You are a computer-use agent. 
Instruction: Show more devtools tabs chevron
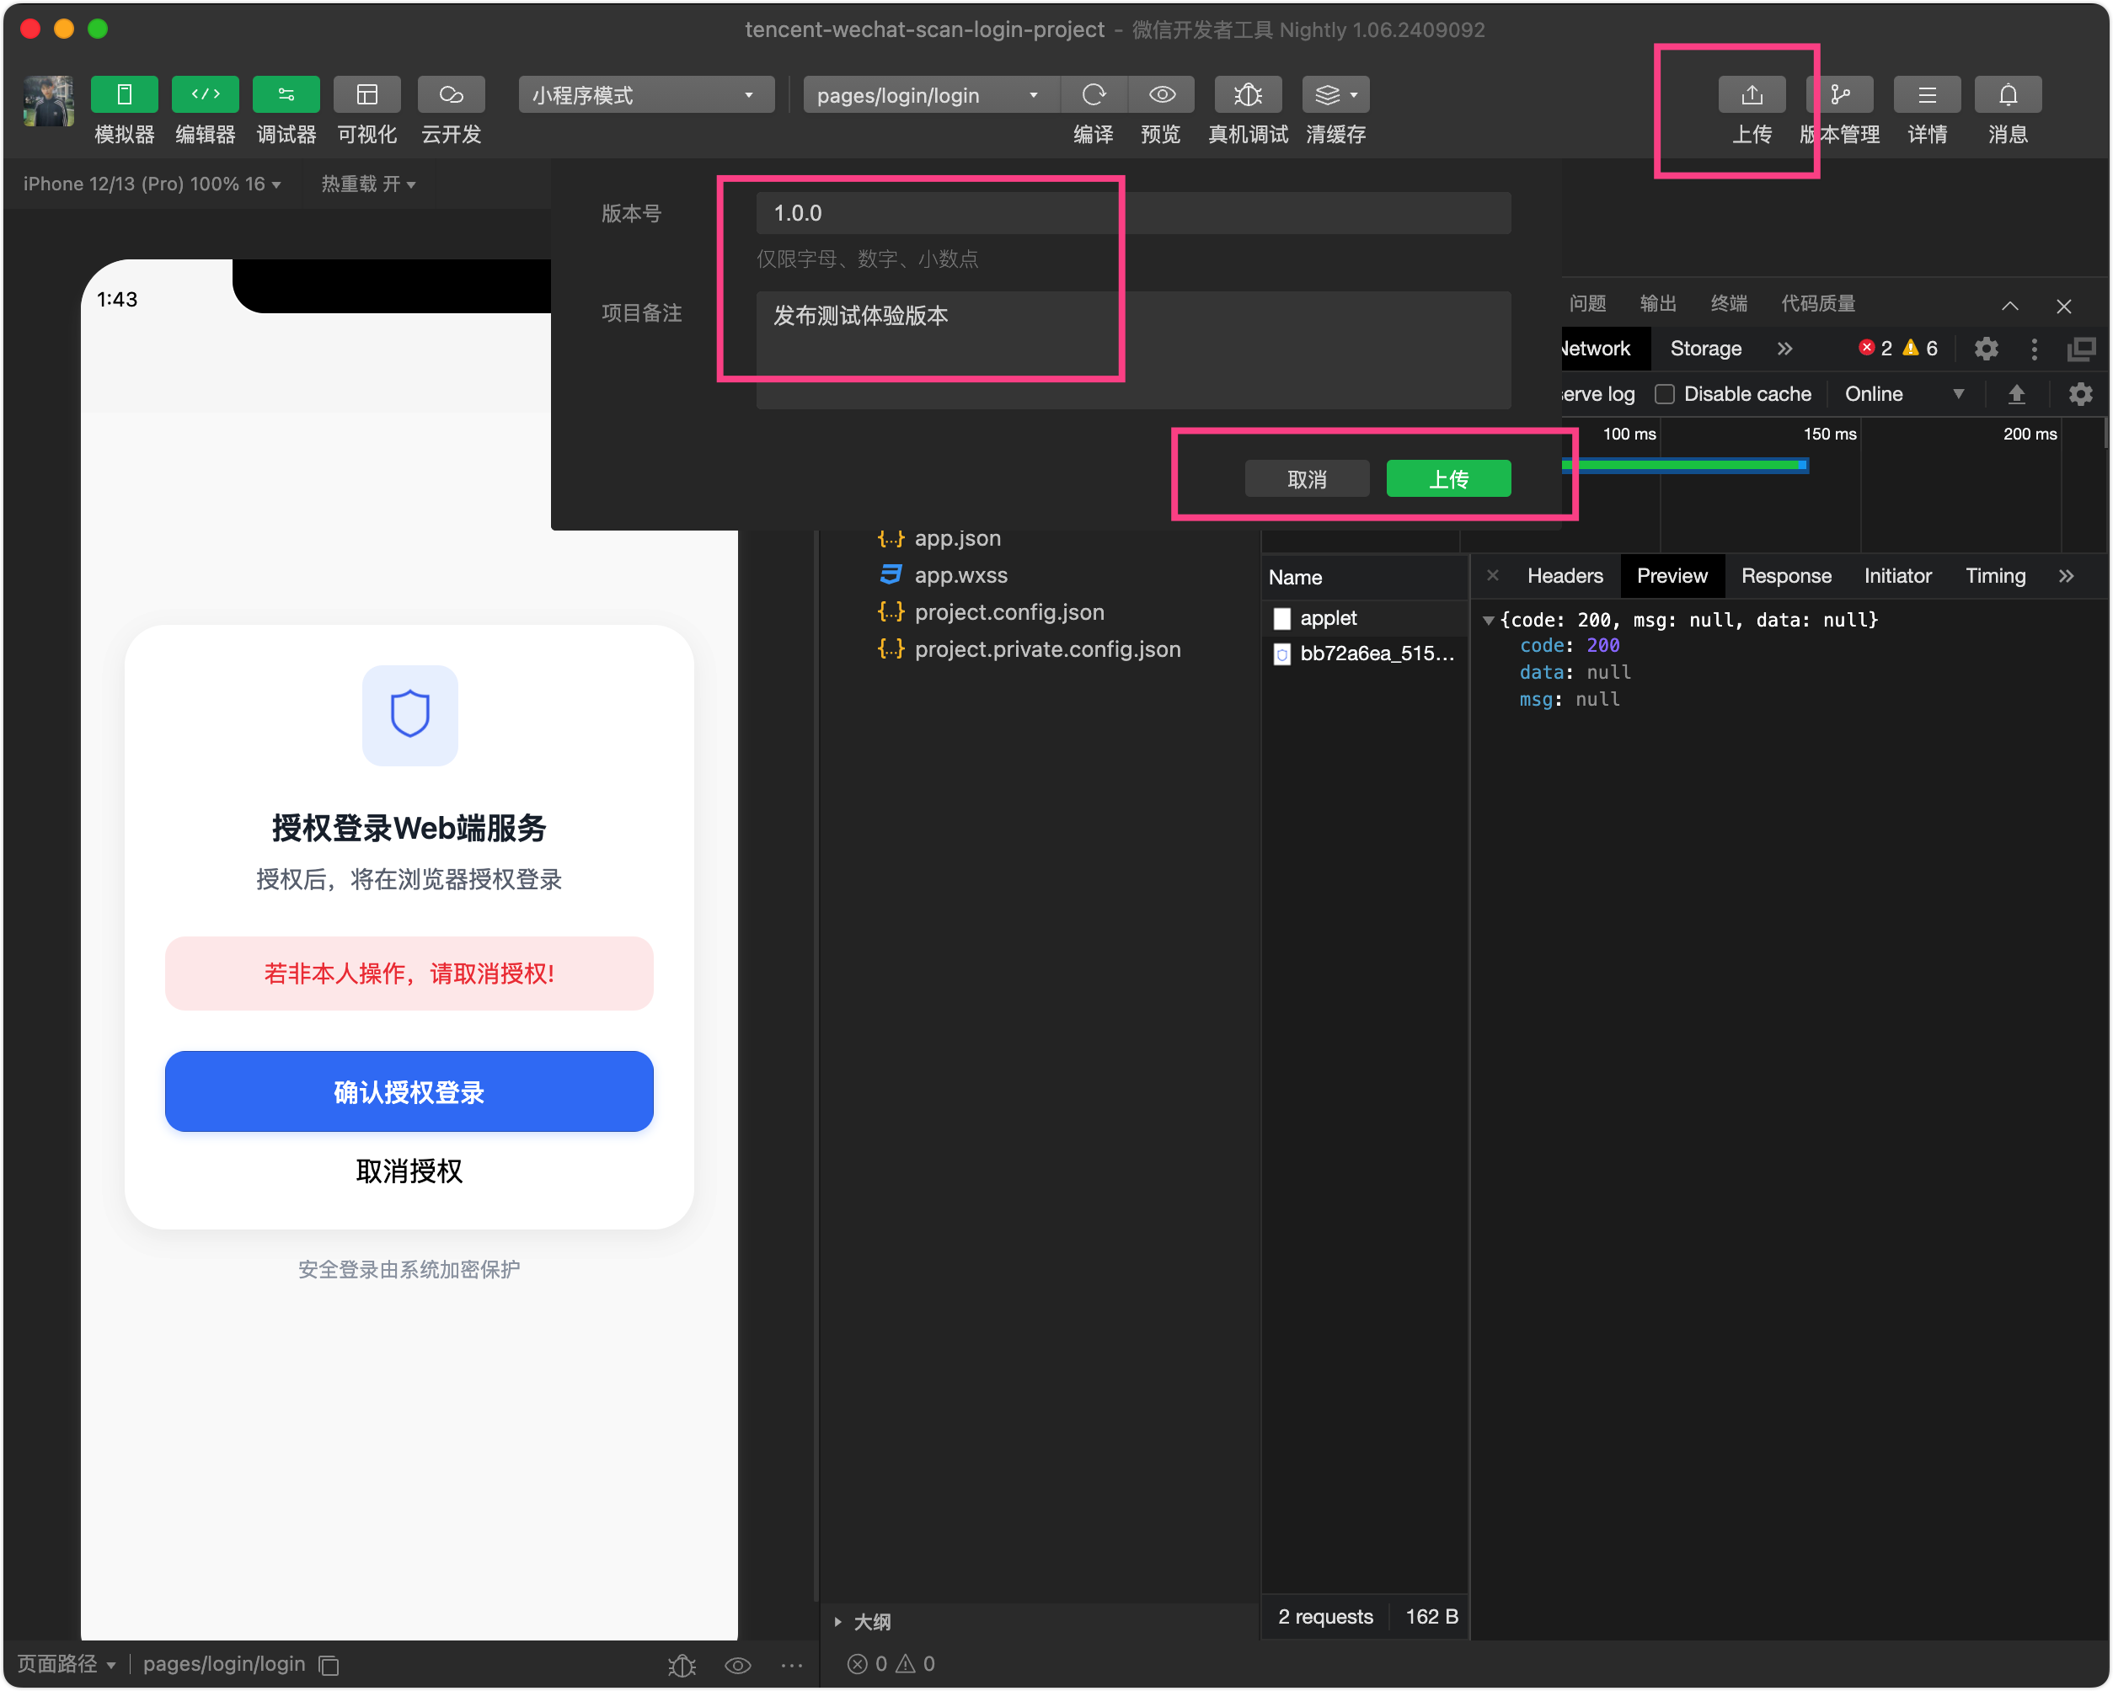coord(1784,349)
